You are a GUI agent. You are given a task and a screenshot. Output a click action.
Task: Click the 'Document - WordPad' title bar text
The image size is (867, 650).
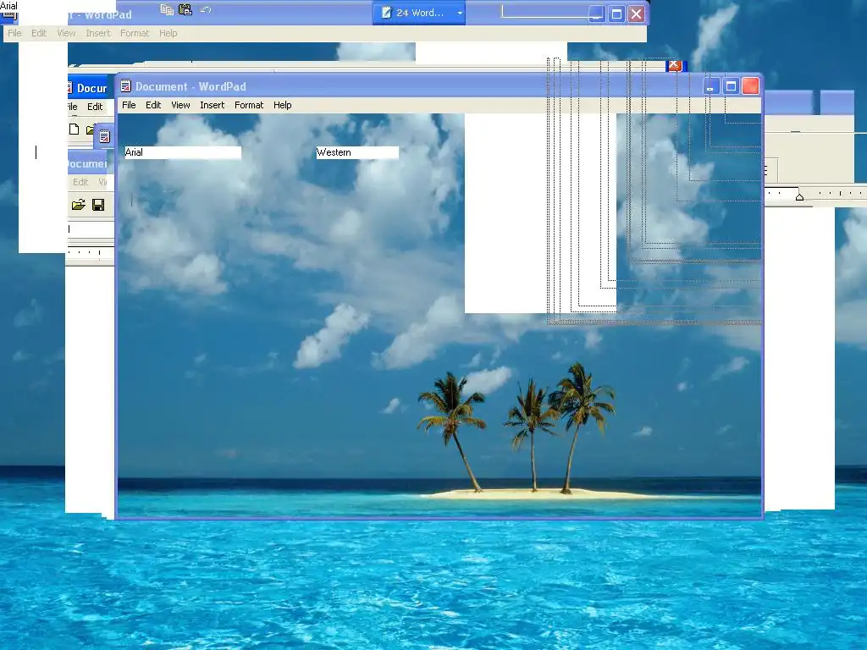coord(191,86)
